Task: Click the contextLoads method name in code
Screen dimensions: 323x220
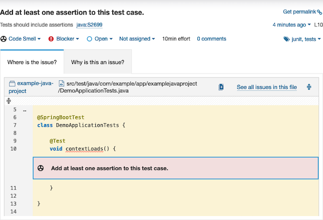Action: 83,148
